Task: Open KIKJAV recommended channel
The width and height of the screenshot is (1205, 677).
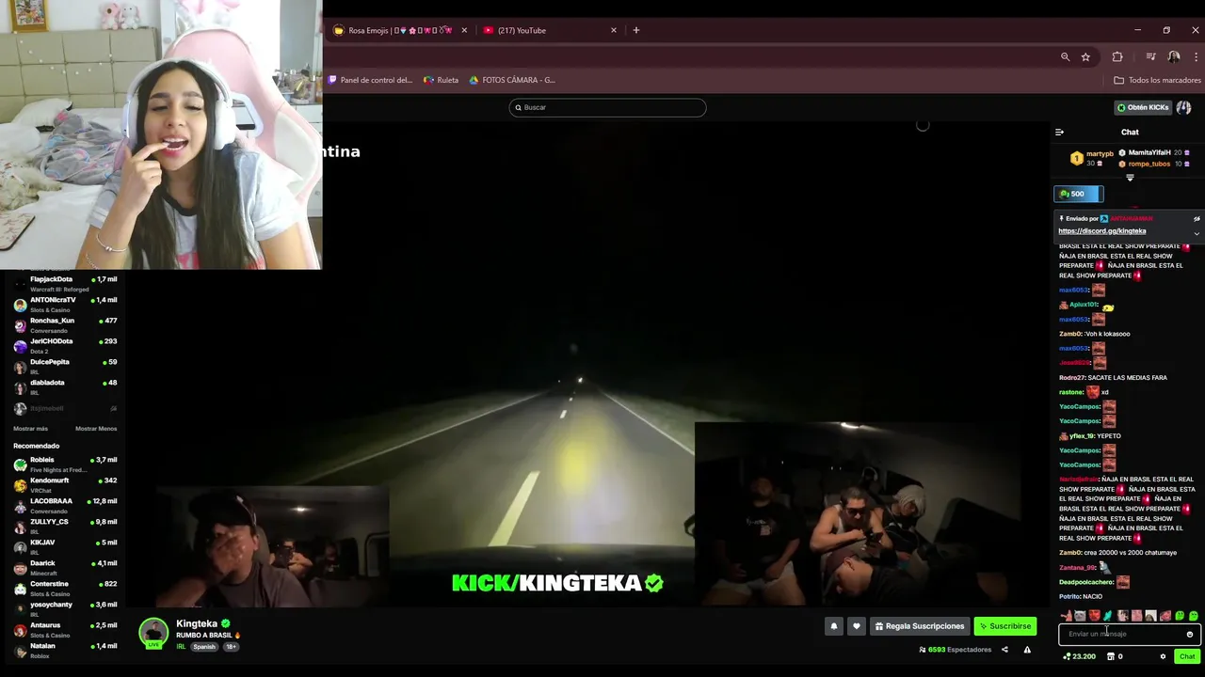Action: (x=64, y=546)
